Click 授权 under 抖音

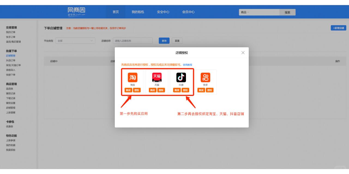[185, 90]
